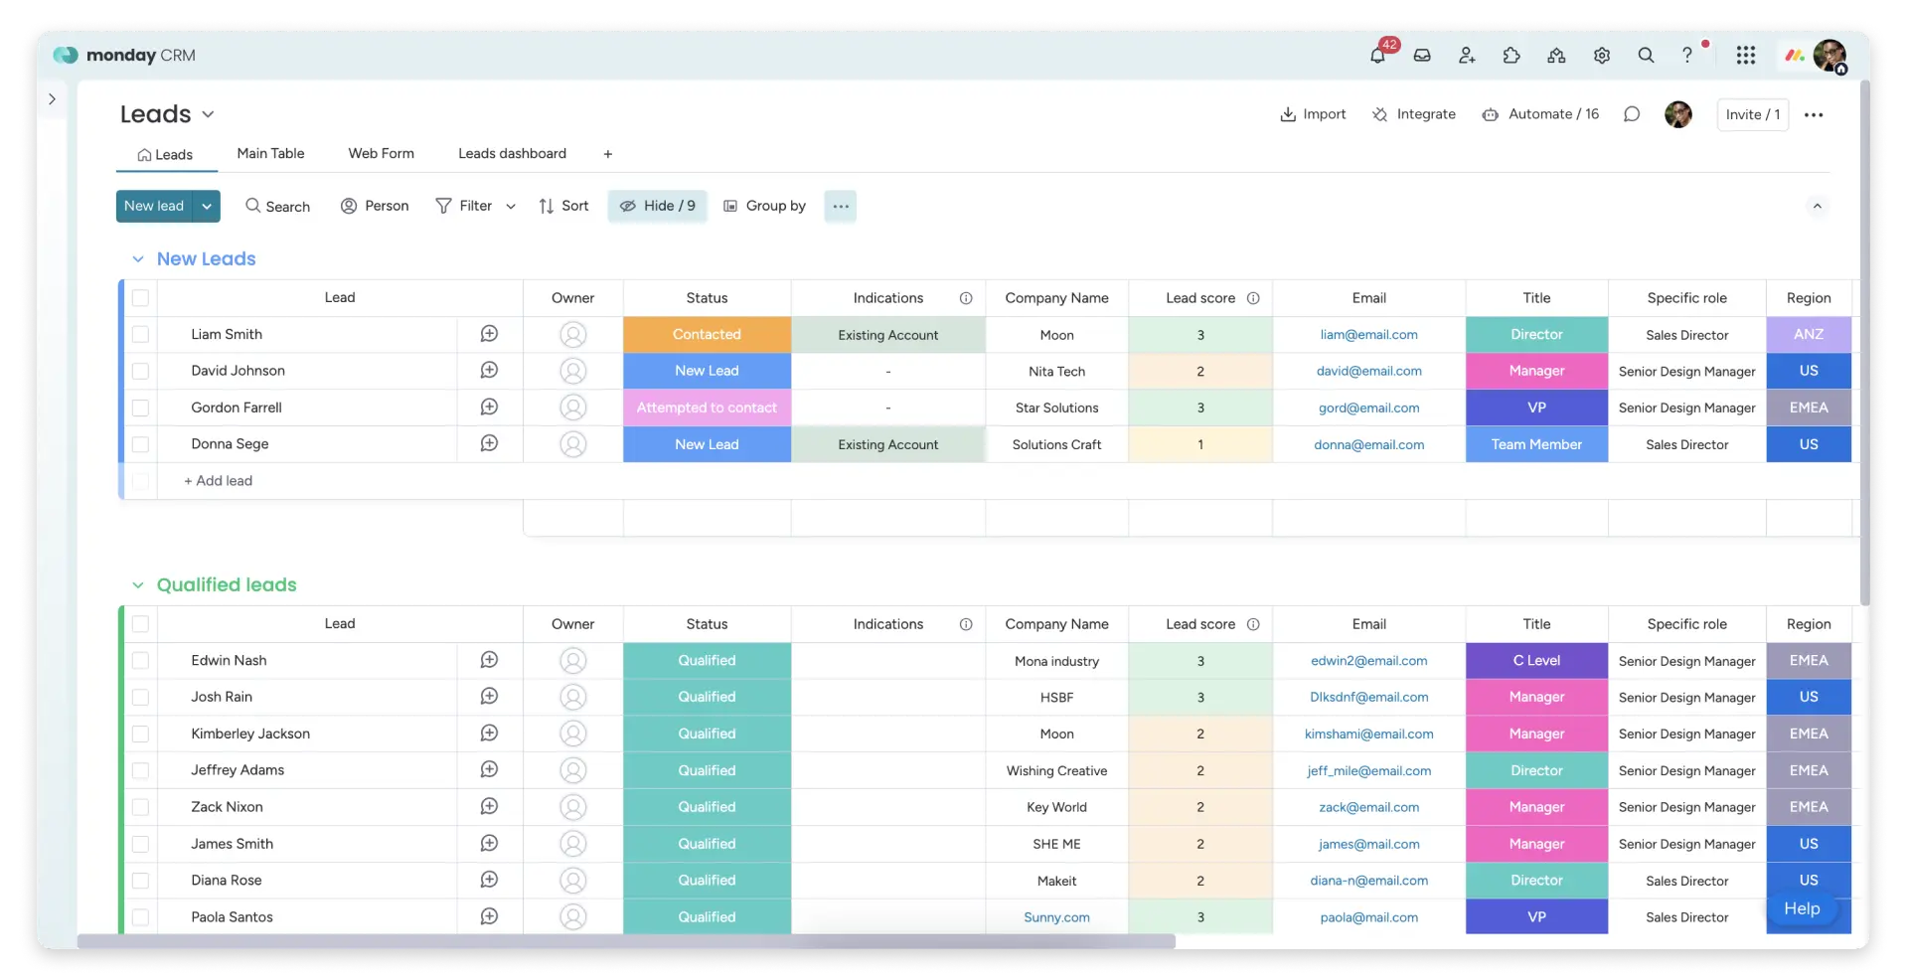
Task: Open the apps marketplace puzzle icon
Action: pyautogui.click(x=1511, y=56)
